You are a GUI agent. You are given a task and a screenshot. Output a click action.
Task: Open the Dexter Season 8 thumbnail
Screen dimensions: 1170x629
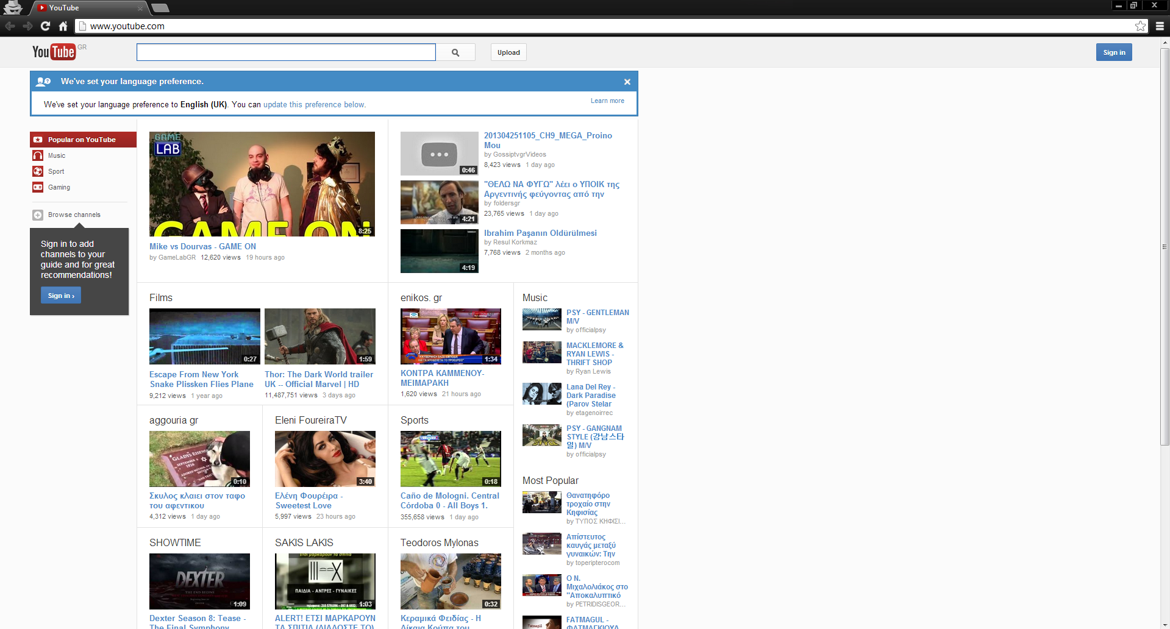[199, 581]
